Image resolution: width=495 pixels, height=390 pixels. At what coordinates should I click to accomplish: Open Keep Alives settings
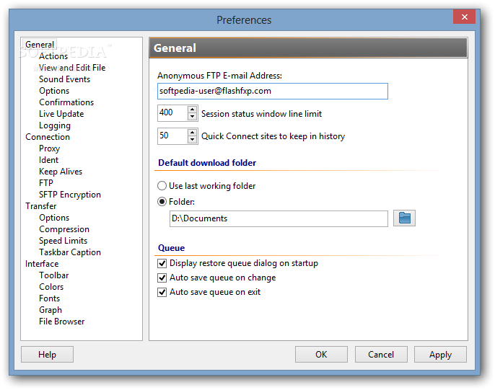[61, 172]
